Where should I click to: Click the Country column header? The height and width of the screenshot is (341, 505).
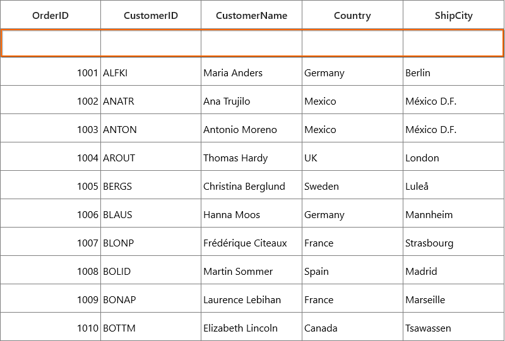pos(352,14)
